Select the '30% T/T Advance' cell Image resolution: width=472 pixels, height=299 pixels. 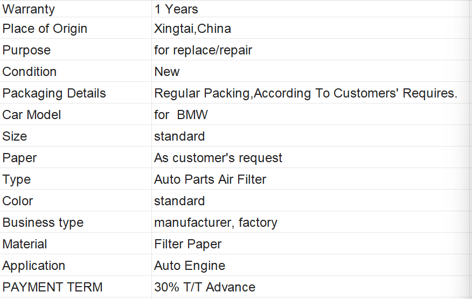pos(205,287)
